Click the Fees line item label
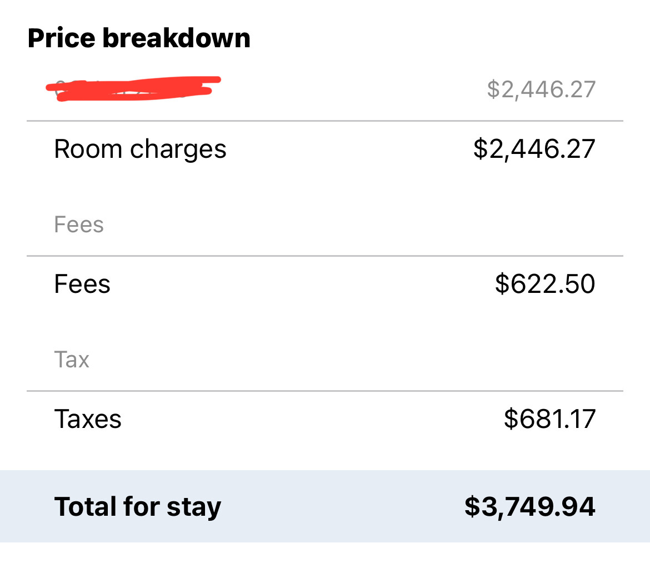This screenshot has height=568, width=650. [82, 284]
